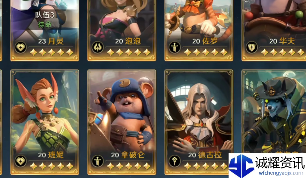Click the 华夫 hero name label
306x178 pixels.
(282, 41)
